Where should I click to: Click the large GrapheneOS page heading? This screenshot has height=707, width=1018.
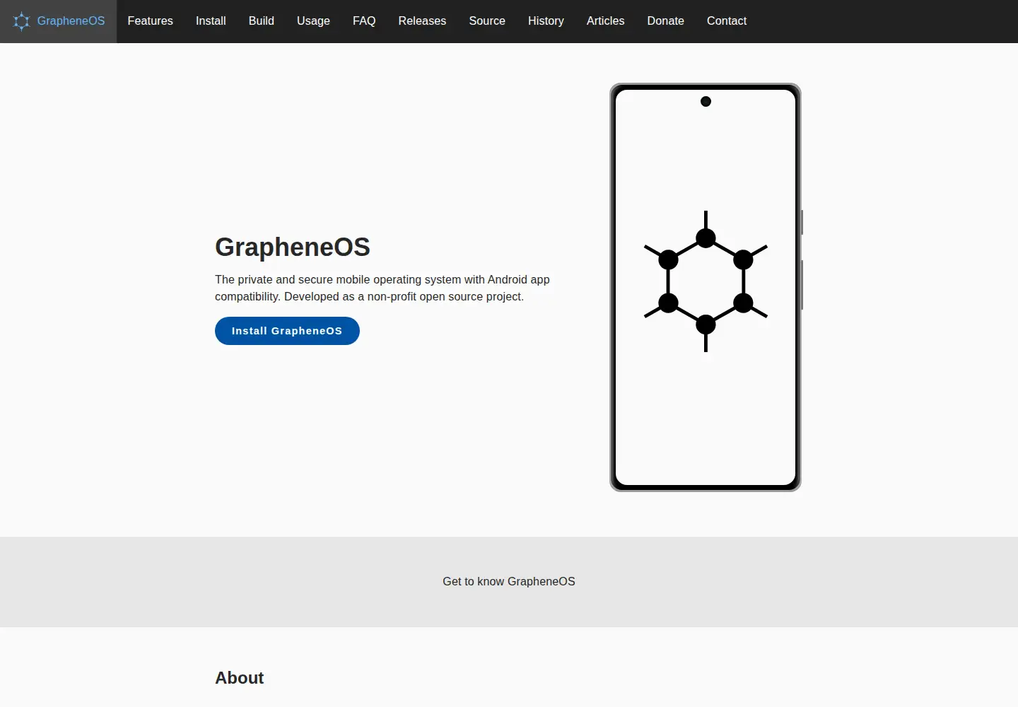point(293,247)
